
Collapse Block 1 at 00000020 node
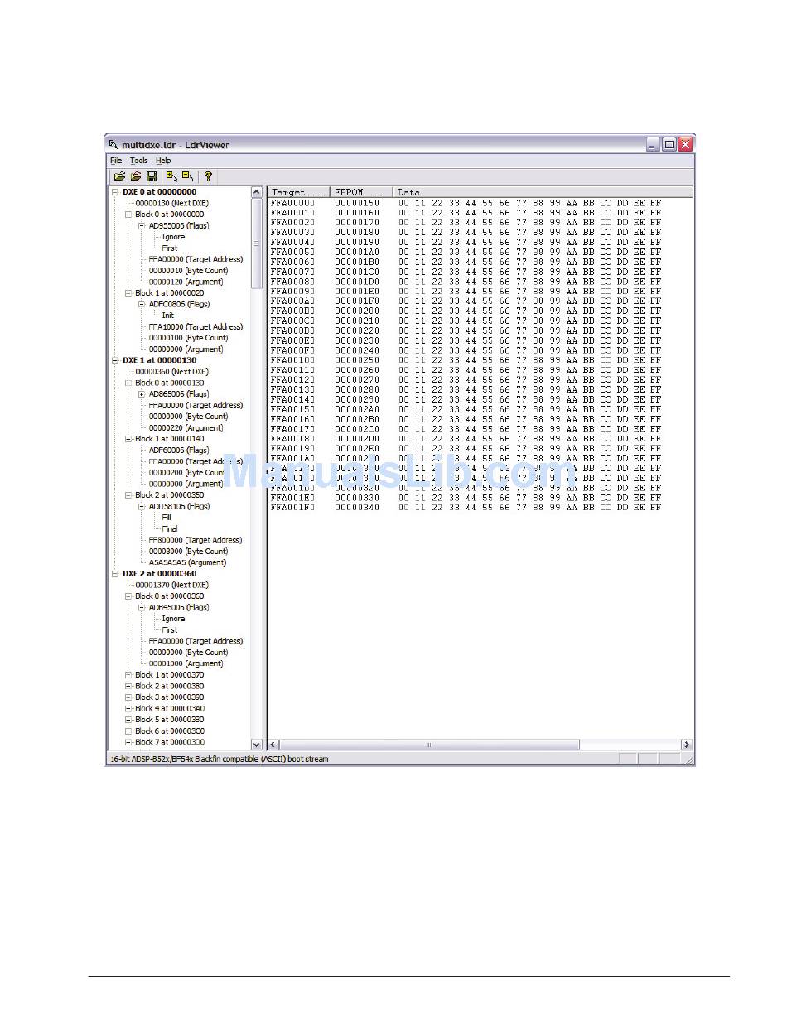point(128,293)
